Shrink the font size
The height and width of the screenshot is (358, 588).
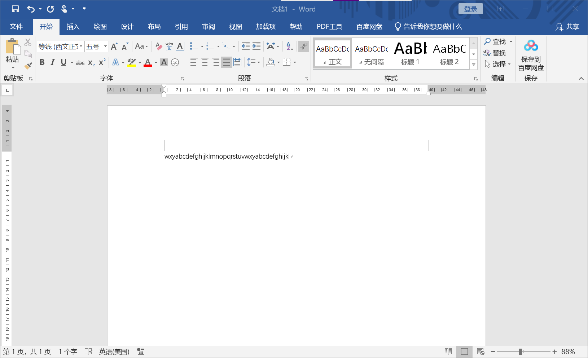125,47
